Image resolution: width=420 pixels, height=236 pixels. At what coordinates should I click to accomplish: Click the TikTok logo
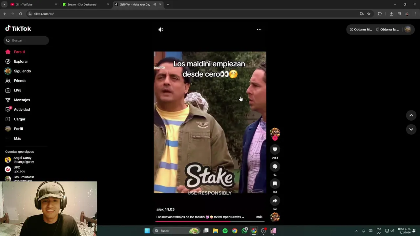pos(18,29)
